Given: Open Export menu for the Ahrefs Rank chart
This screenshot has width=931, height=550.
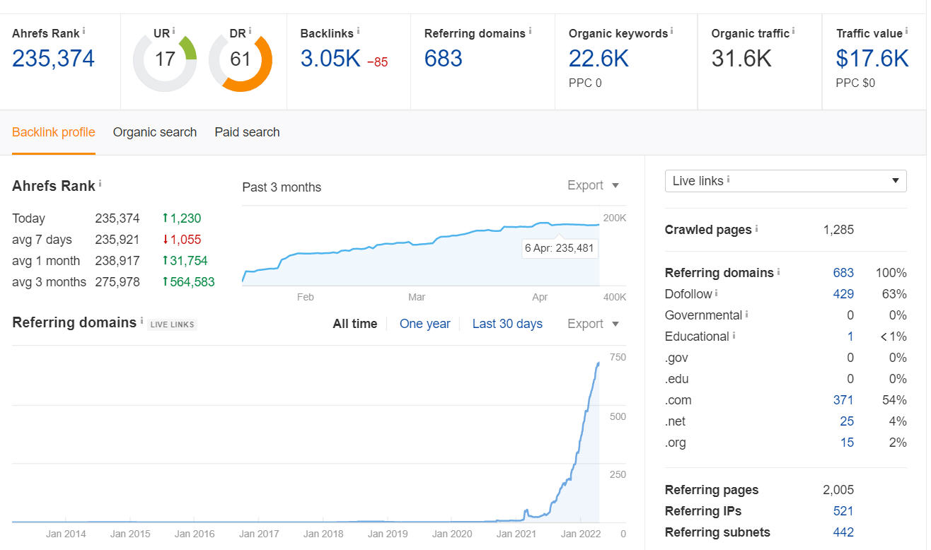Looking at the screenshot, I should [594, 185].
